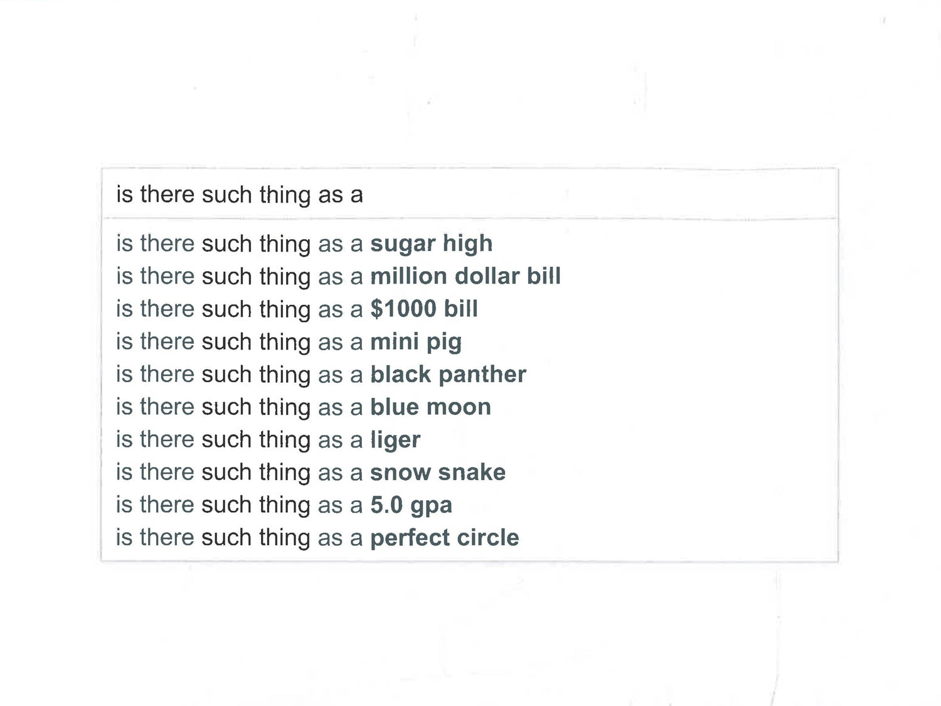Select the "liger" autocomplete entry
Image resolution: width=941 pixels, height=706 pixels.
point(268,439)
